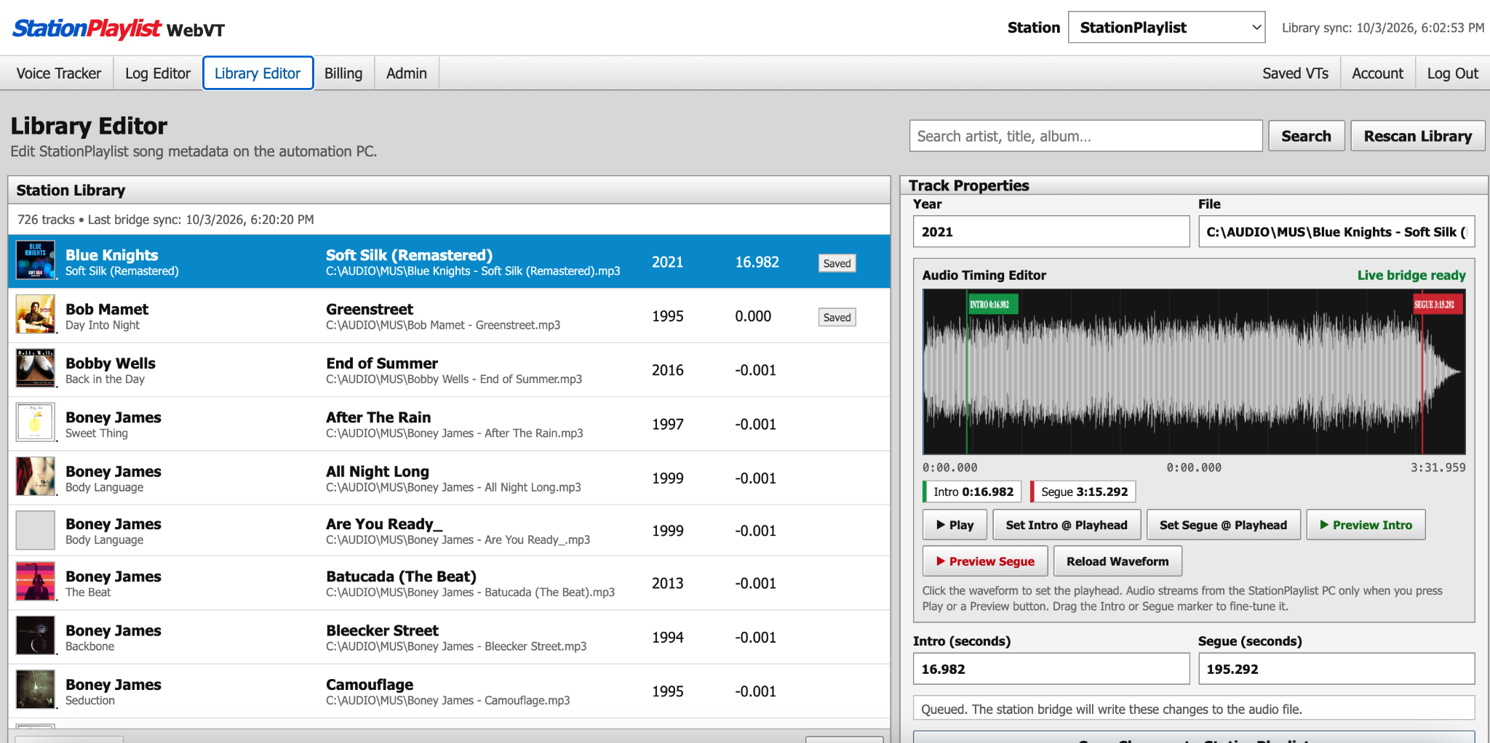
Task: Click the StationPlaylist WebVT logo
Action: point(119,29)
